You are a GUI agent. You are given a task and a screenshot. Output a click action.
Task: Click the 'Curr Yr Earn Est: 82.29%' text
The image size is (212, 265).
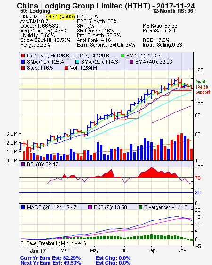[x=50, y=258]
